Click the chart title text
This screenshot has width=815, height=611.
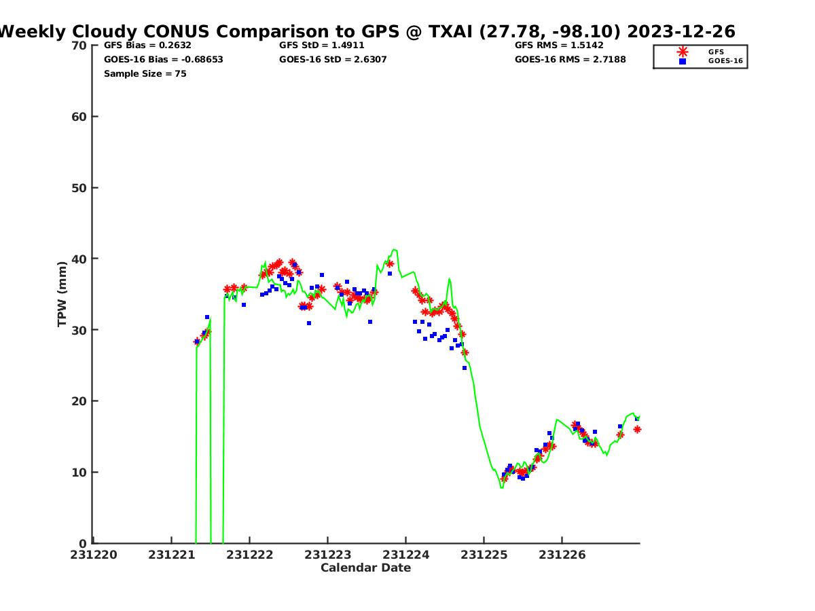[367, 31]
